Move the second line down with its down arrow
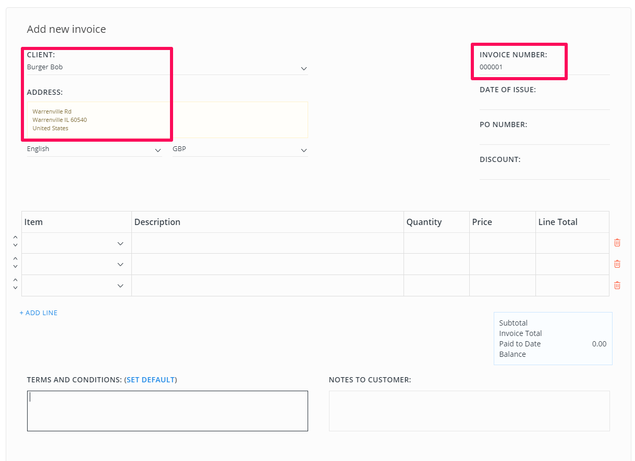 tap(15, 267)
